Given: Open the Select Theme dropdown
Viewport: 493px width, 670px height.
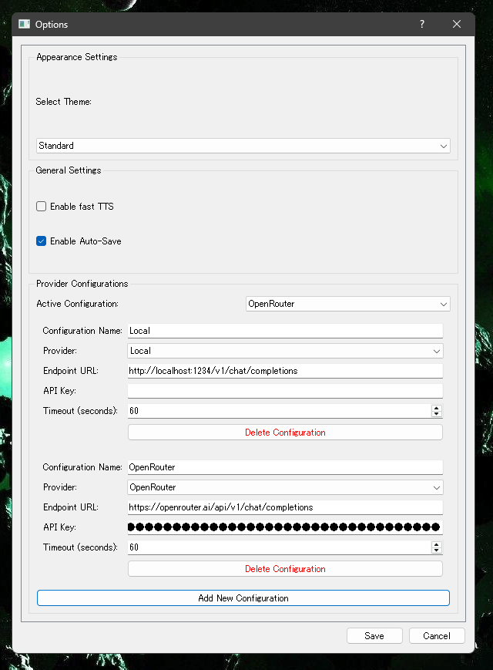Looking at the screenshot, I should (x=243, y=146).
